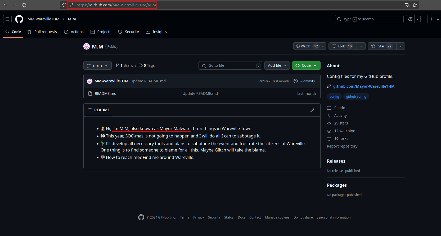Expand the Copilot dropdown arrow
The width and height of the screenshot is (441, 236).
(417, 19)
